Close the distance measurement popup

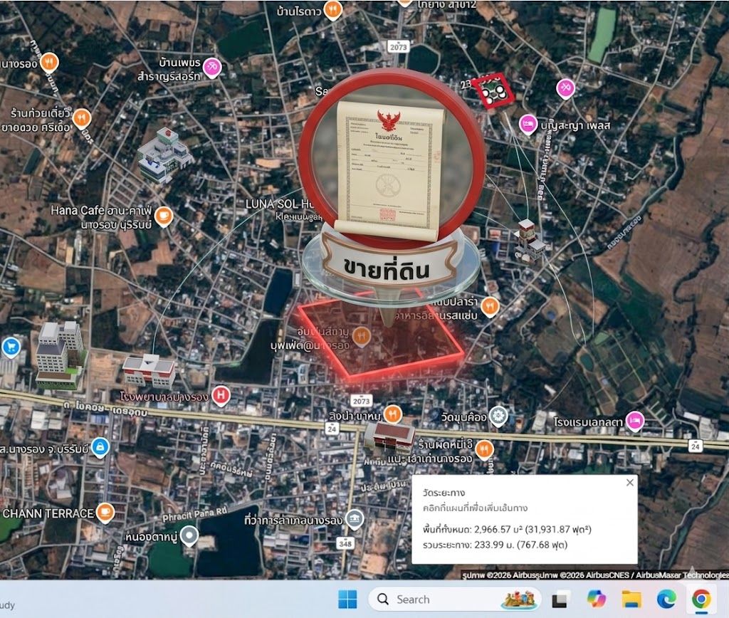(x=629, y=483)
